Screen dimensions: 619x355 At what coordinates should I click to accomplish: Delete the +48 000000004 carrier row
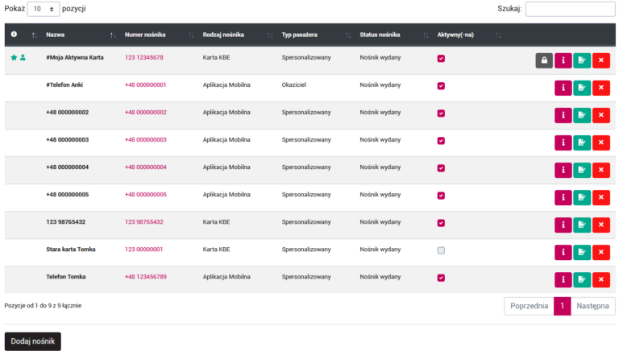point(601,171)
